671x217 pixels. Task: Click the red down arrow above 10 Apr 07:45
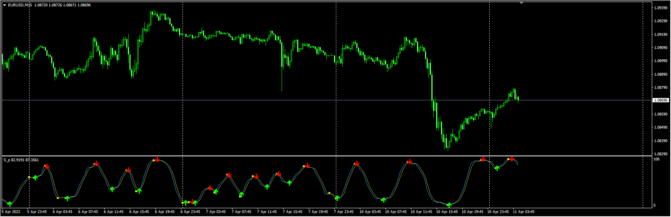click(409, 162)
